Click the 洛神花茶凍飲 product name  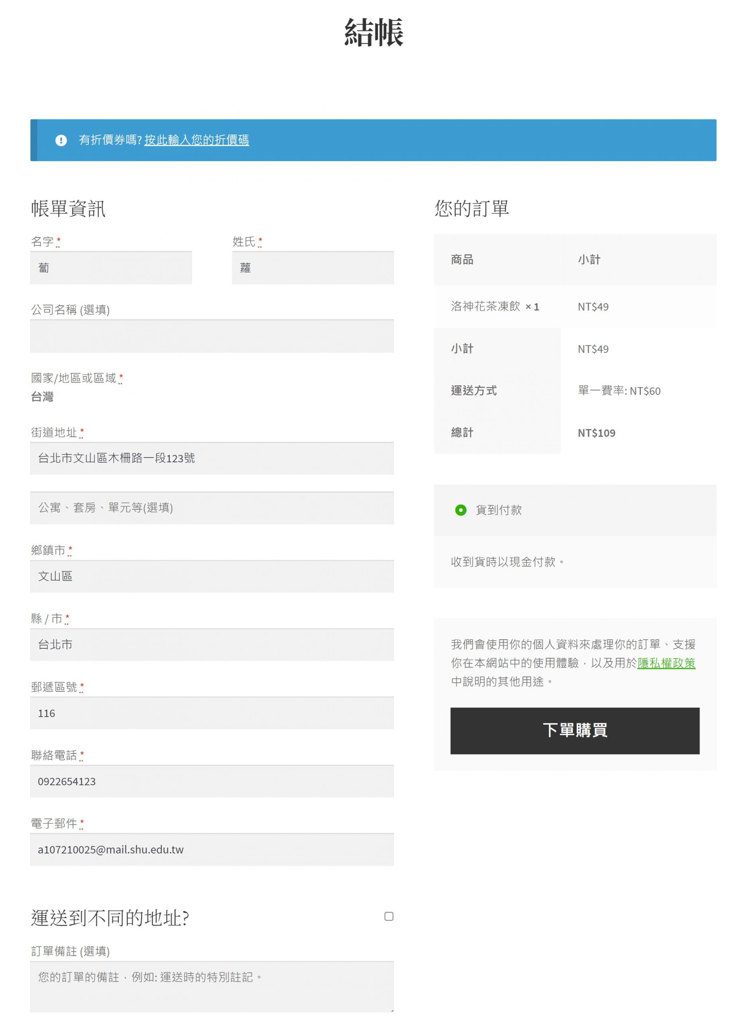click(485, 306)
